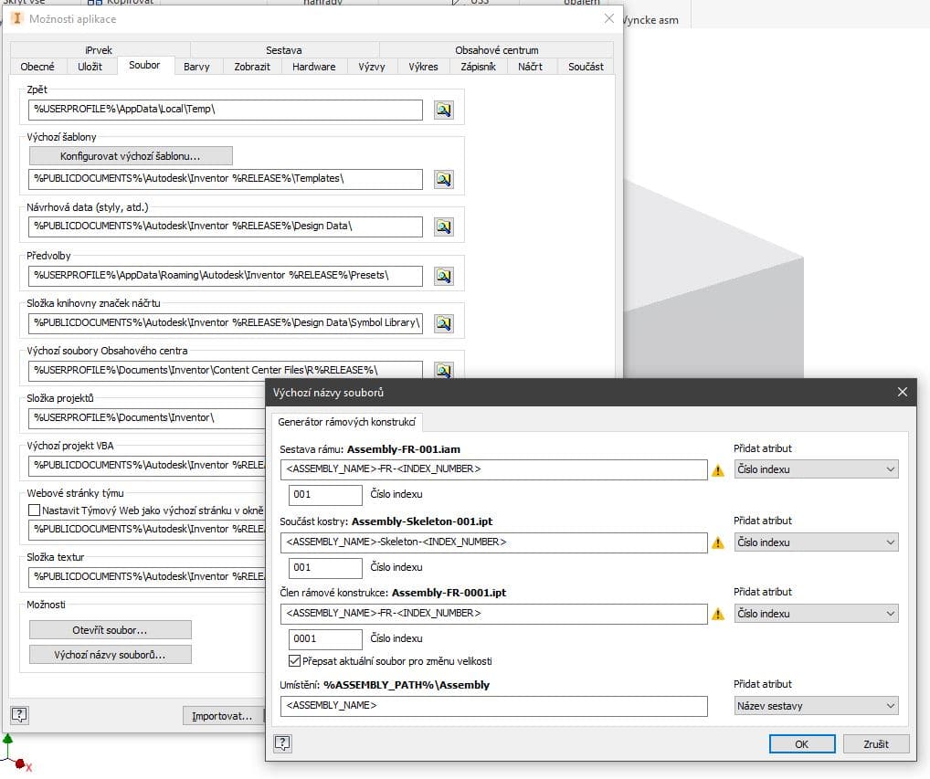This screenshot has height=779, width=930.
Task: Click warning icon beside Součást kostry field
Action: tap(718, 542)
